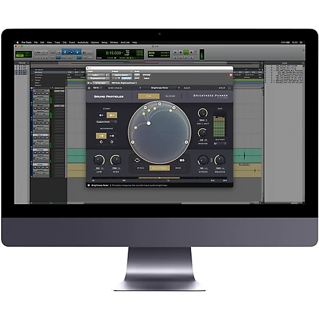The height and width of the screenshot is (319, 319).
Task: Select the Zoomer tool in the Pro Tools toolbar
Action: [x=58, y=52]
